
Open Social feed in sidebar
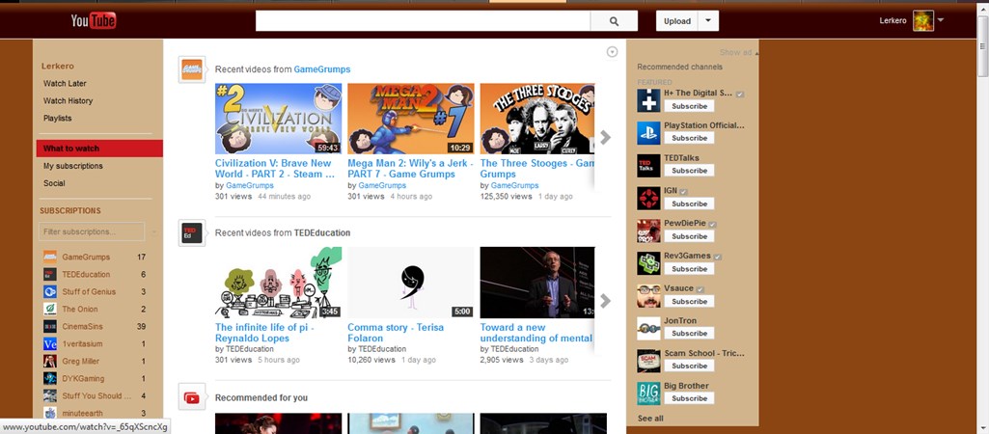[x=54, y=183]
